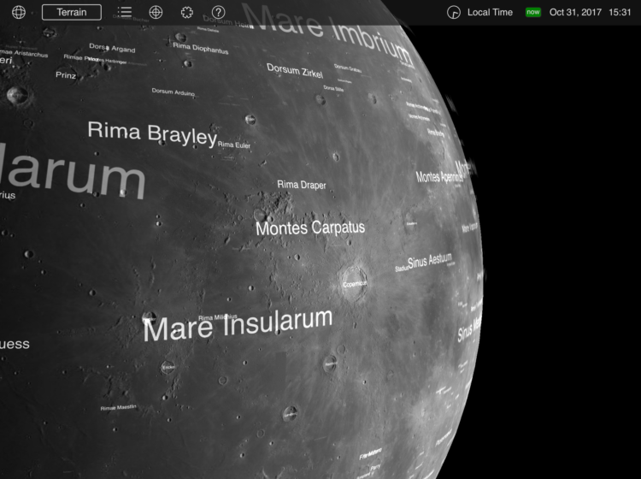Select the Rima Draper label
This screenshot has width=641, height=479.
tap(302, 185)
